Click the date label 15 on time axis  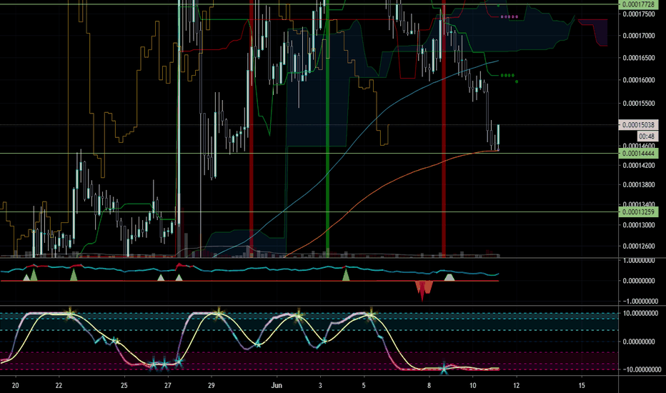[582, 386]
